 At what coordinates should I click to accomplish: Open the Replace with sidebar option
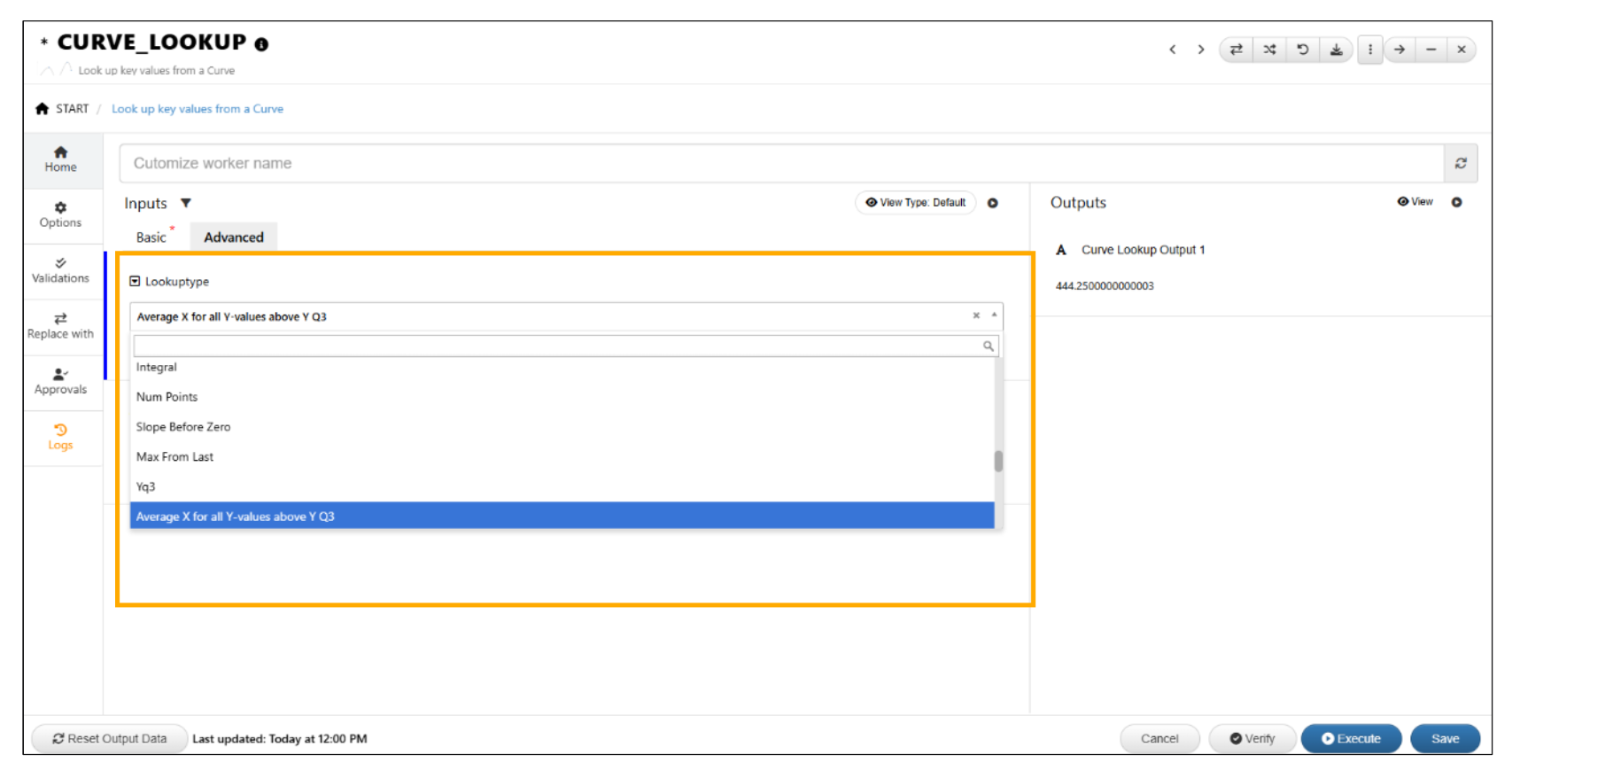pyautogui.click(x=60, y=326)
